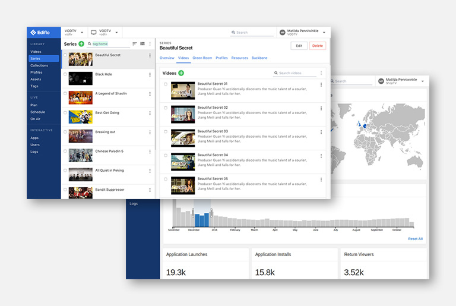Open Schedule under Live section
456x306 pixels.
(x=38, y=112)
